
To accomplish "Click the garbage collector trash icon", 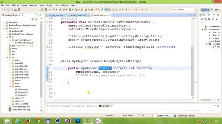I will pyautogui.click(x=175, y=116).
